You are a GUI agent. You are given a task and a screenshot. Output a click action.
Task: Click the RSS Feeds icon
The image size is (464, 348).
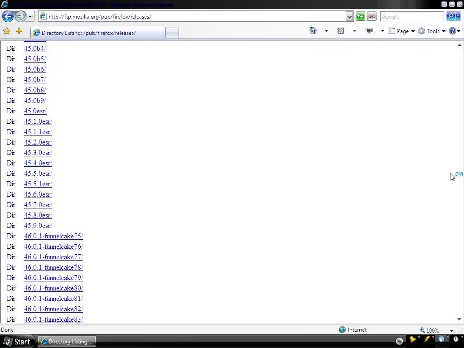341,31
